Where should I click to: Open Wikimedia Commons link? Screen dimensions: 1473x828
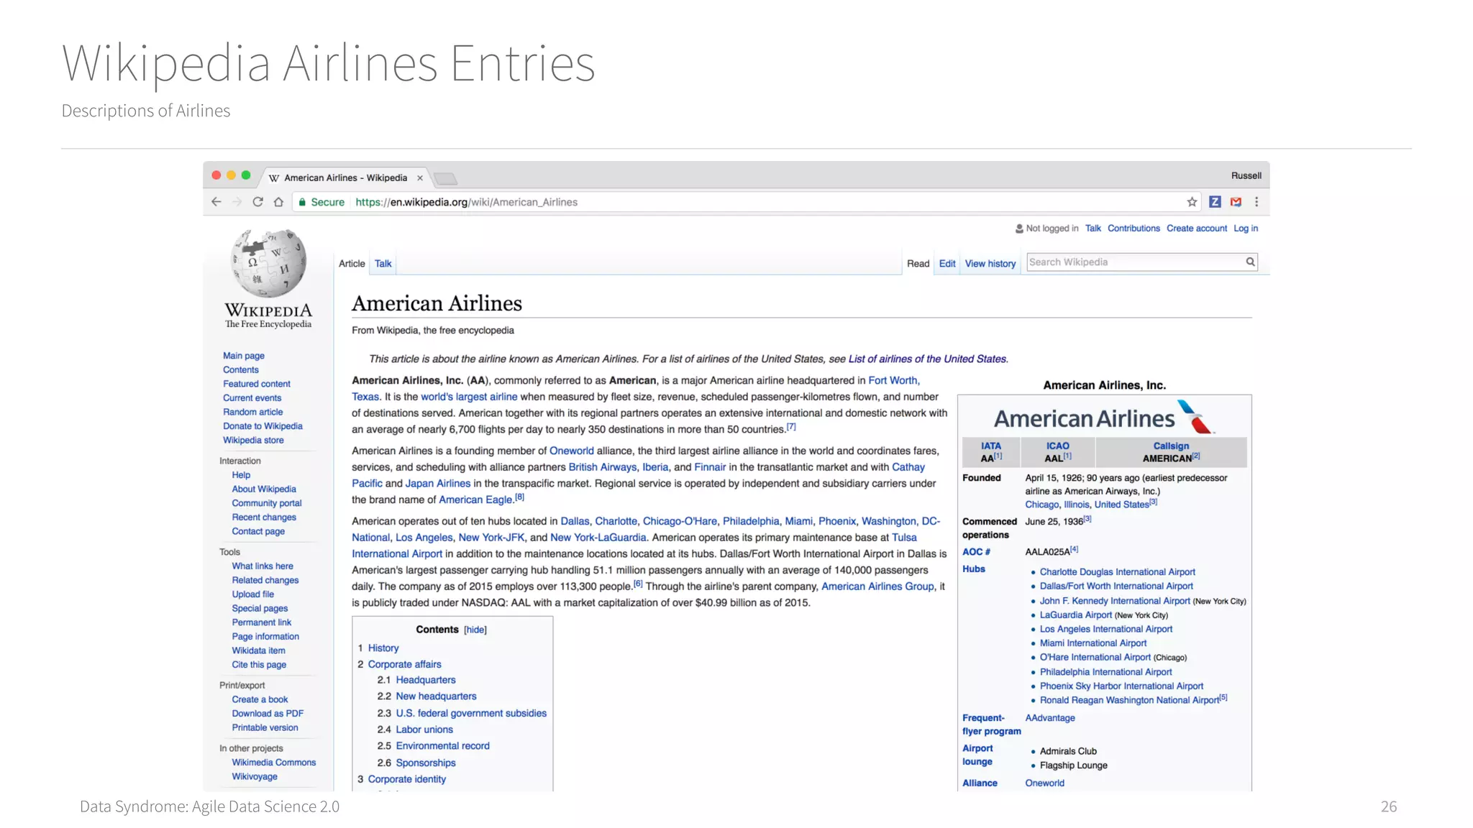click(273, 763)
